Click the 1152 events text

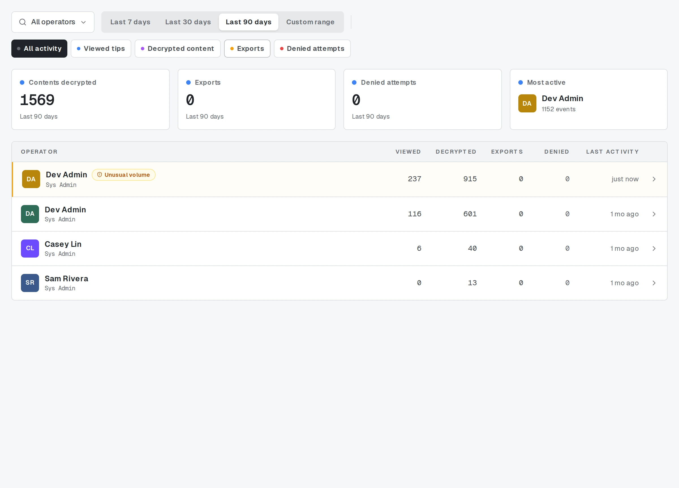(x=558, y=109)
